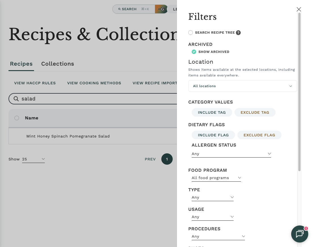Image resolution: width=317 pixels, height=247 pixels.
Task: Go to previous page with Prev
Action: tap(150, 159)
